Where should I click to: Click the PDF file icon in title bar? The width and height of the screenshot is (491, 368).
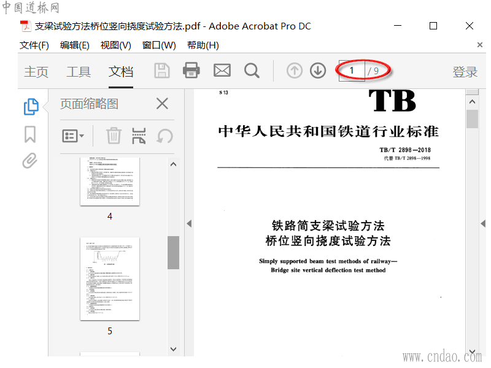click(x=25, y=26)
